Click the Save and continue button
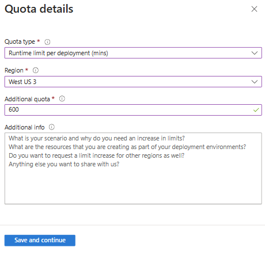The height and width of the screenshot is (259, 265). coord(40,241)
